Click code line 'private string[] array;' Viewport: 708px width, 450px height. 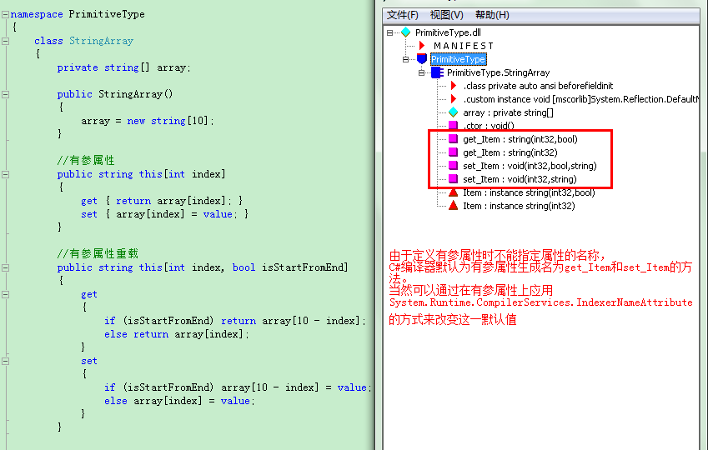(x=123, y=67)
